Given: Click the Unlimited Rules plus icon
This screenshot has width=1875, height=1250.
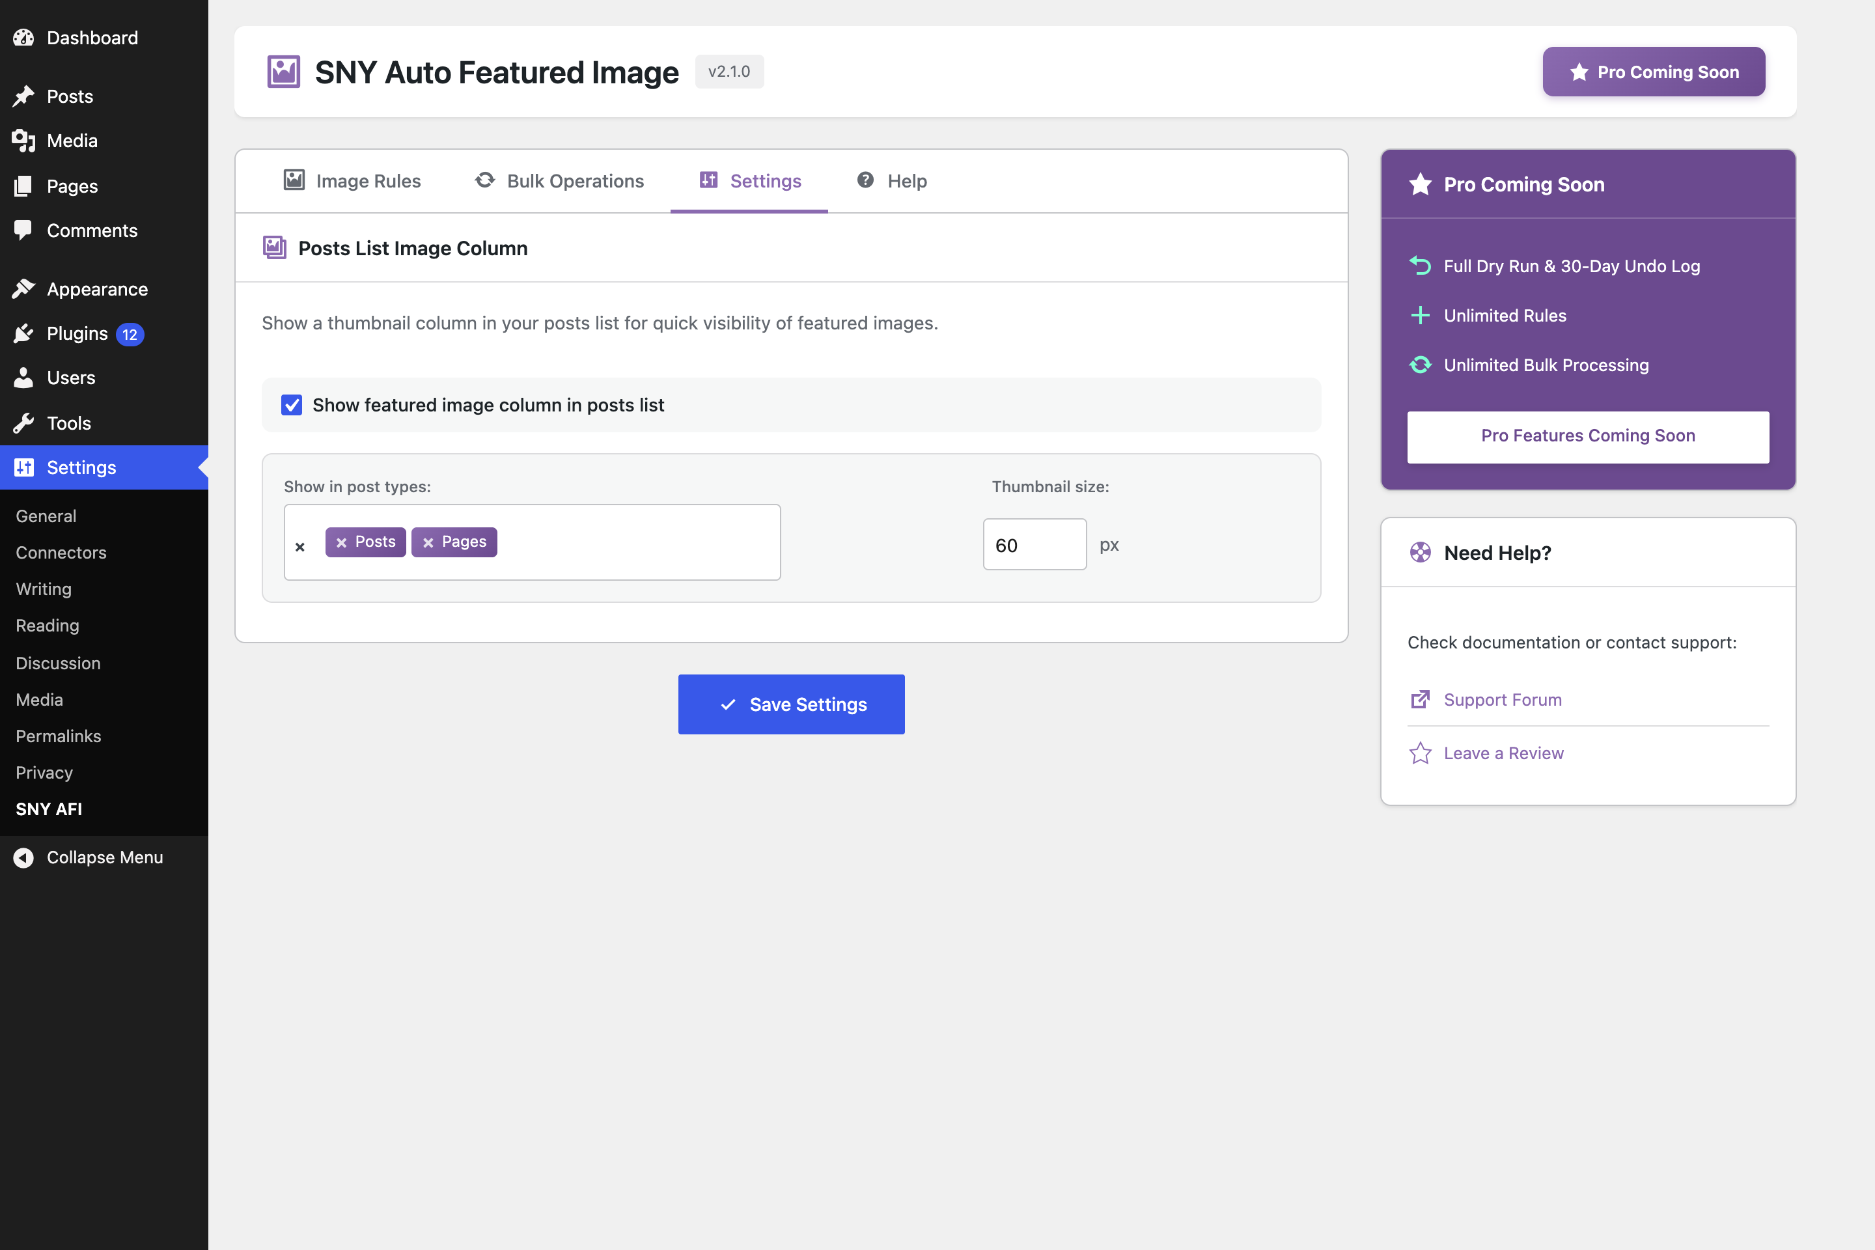Looking at the screenshot, I should coord(1421,316).
